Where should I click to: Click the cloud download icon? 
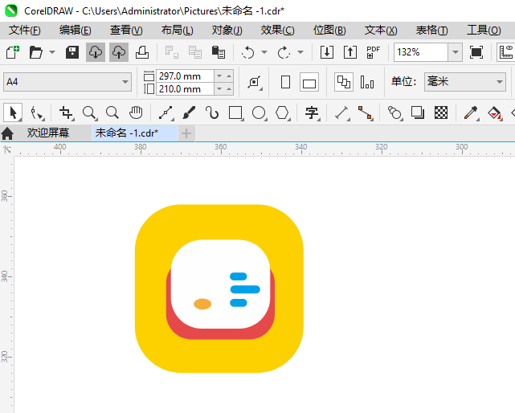(x=96, y=52)
